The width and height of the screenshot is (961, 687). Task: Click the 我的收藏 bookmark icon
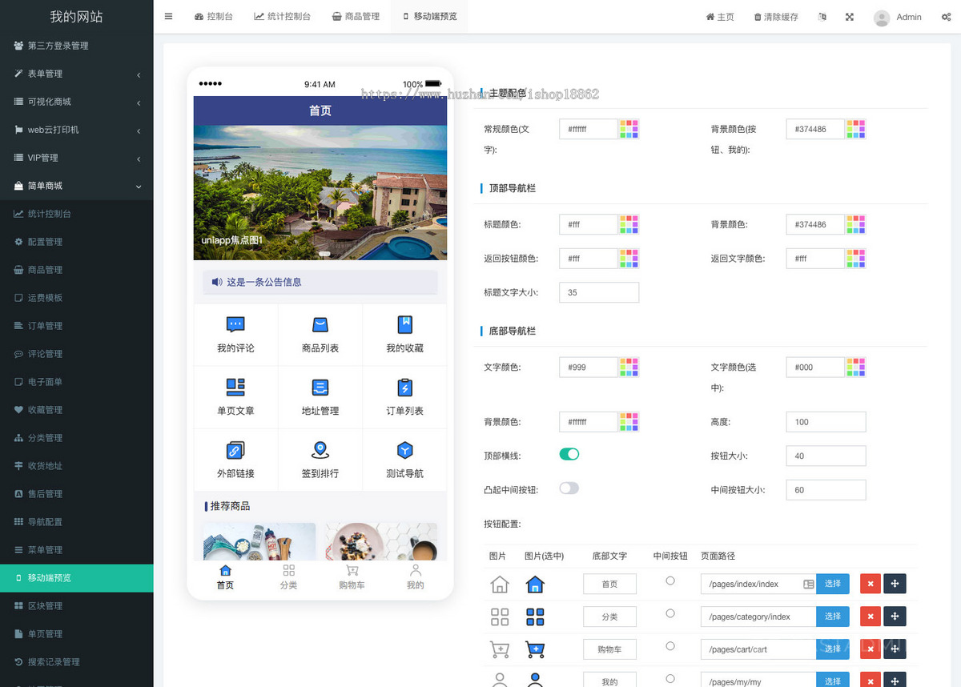(404, 323)
